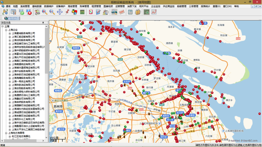The image size is (262, 147).
Task: Expand 上海星城船务有限公司 node
Action: (x=10, y=33)
